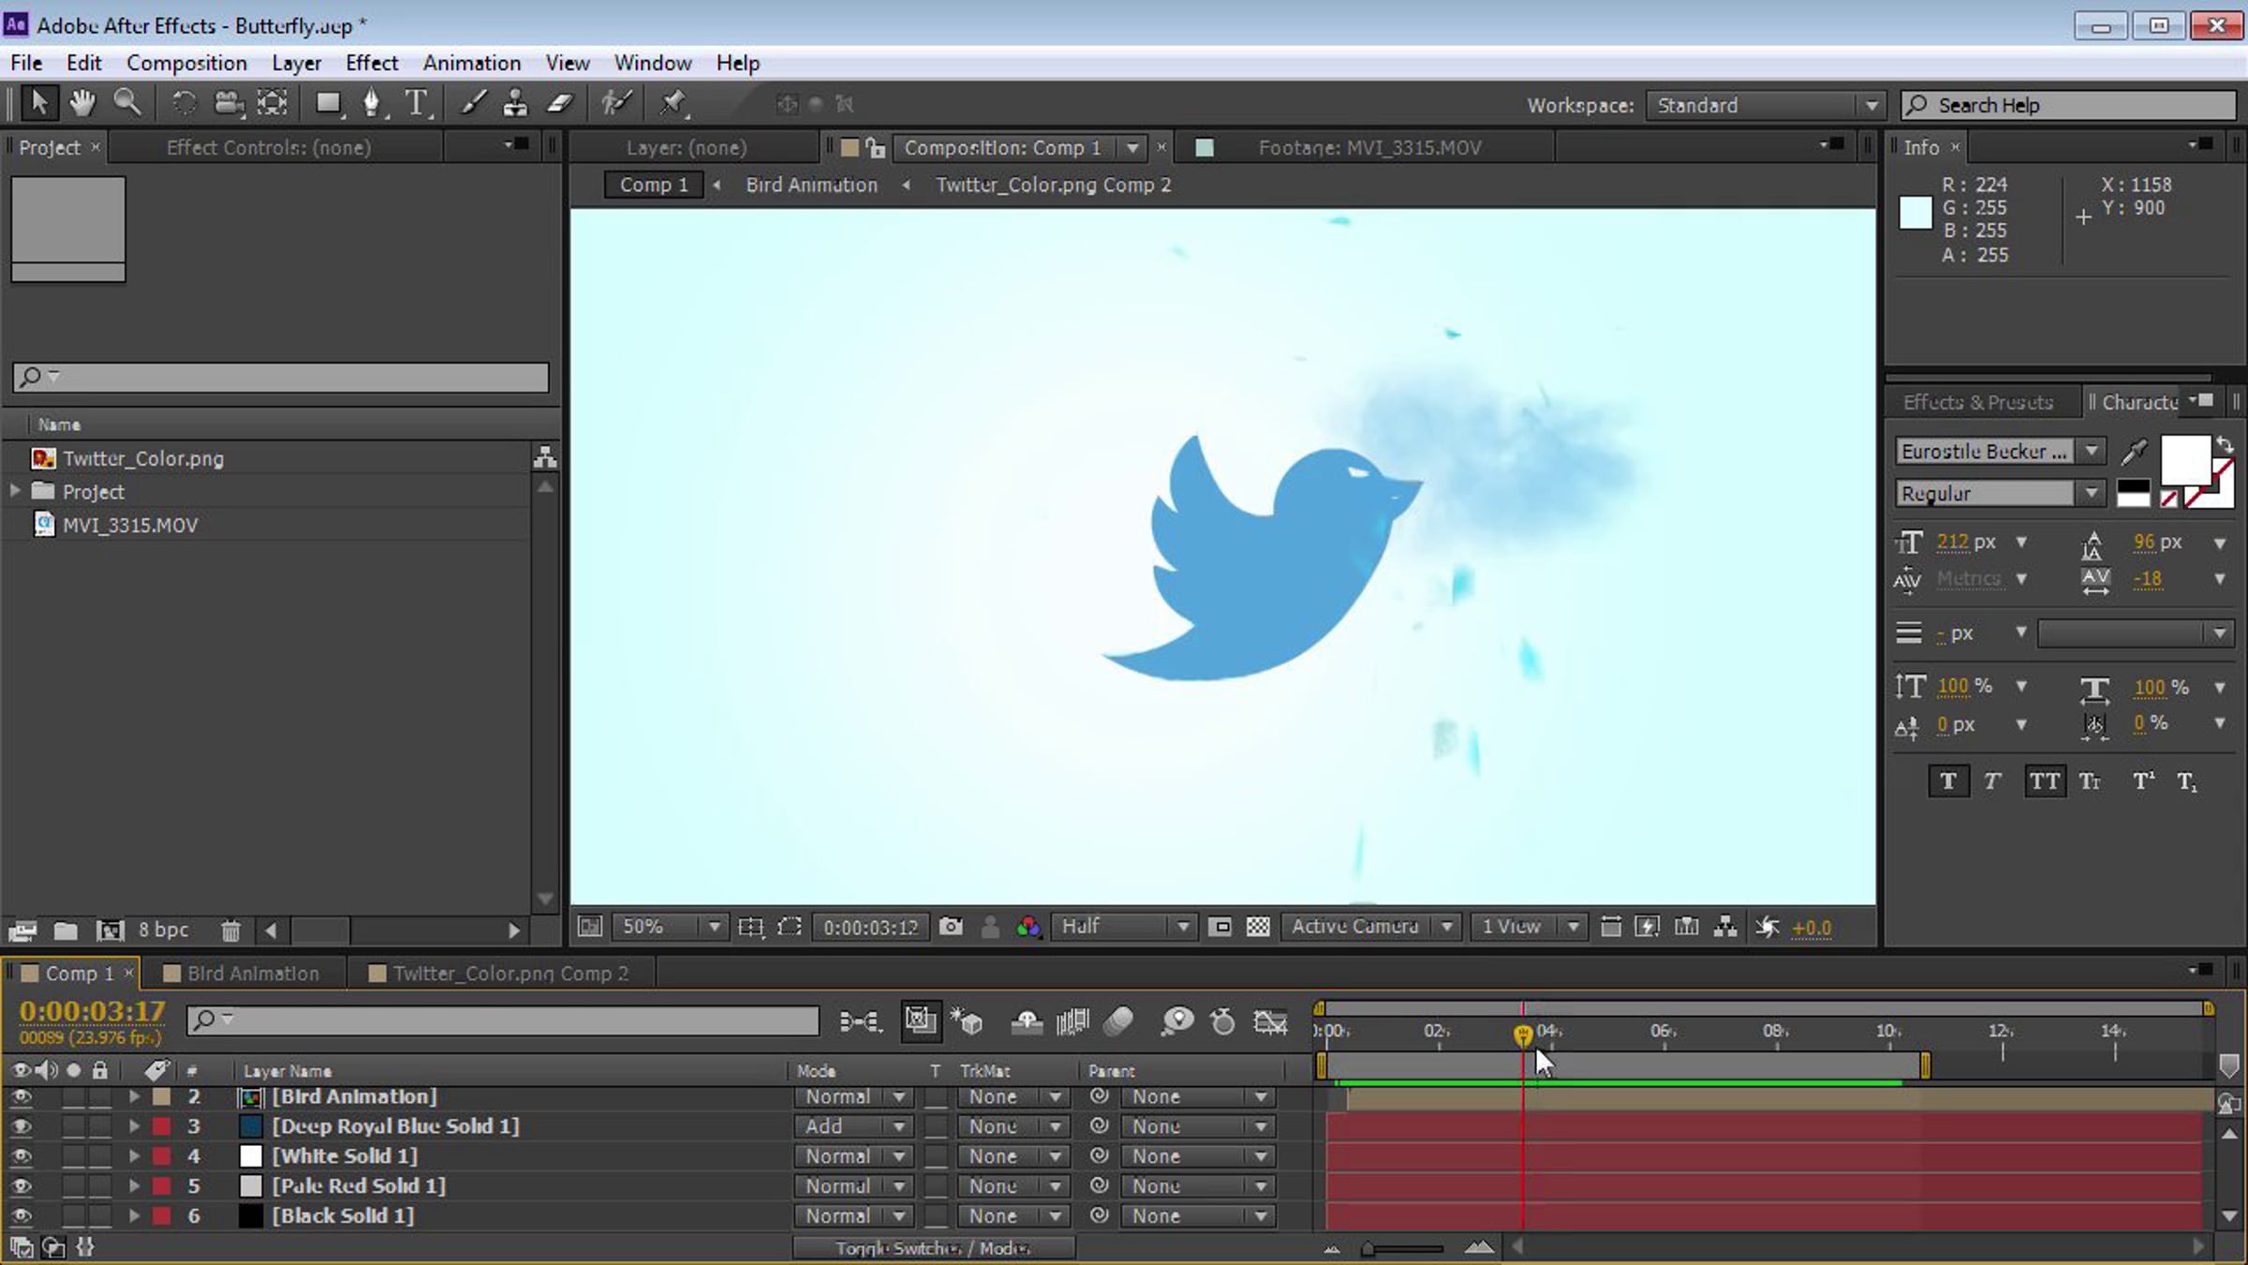Image resolution: width=2248 pixels, height=1265 pixels.
Task: Hide the Deep Royal Blue Solid 1 layer
Action: pyautogui.click(x=21, y=1126)
